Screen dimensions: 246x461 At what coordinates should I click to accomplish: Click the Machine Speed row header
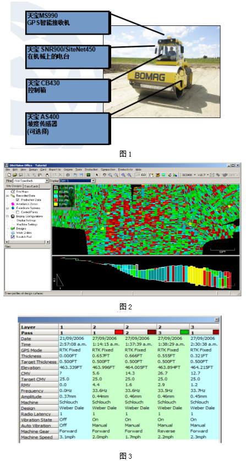pyautogui.click(x=39, y=437)
